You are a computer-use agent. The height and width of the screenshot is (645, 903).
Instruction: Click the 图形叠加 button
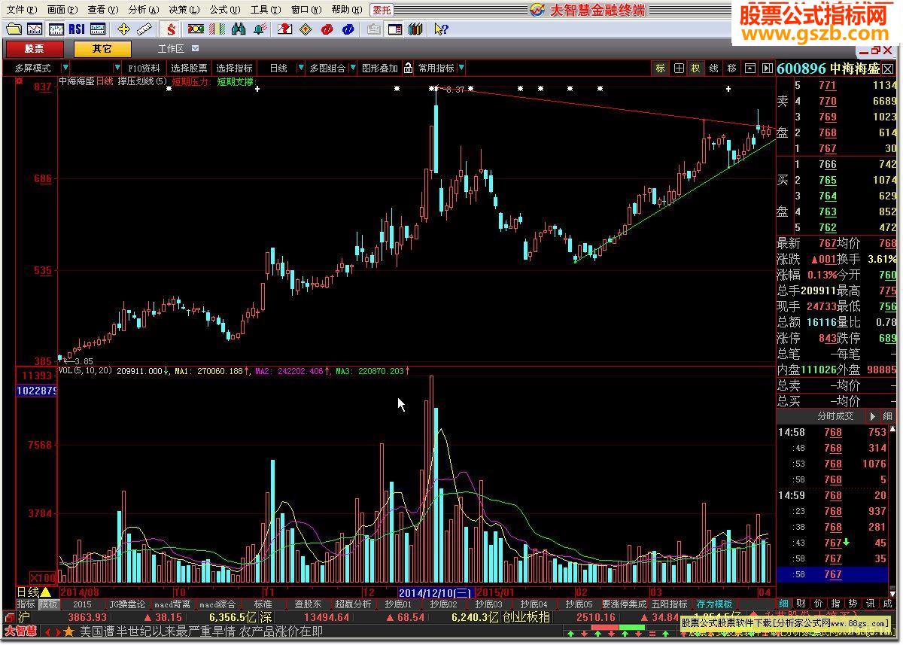(380, 68)
